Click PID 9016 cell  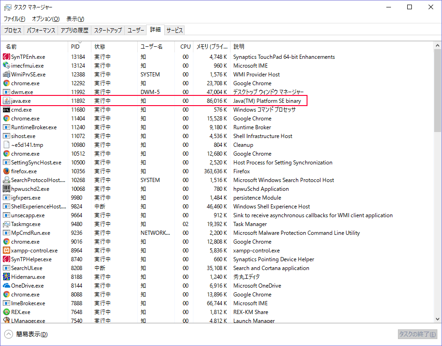pos(77,242)
